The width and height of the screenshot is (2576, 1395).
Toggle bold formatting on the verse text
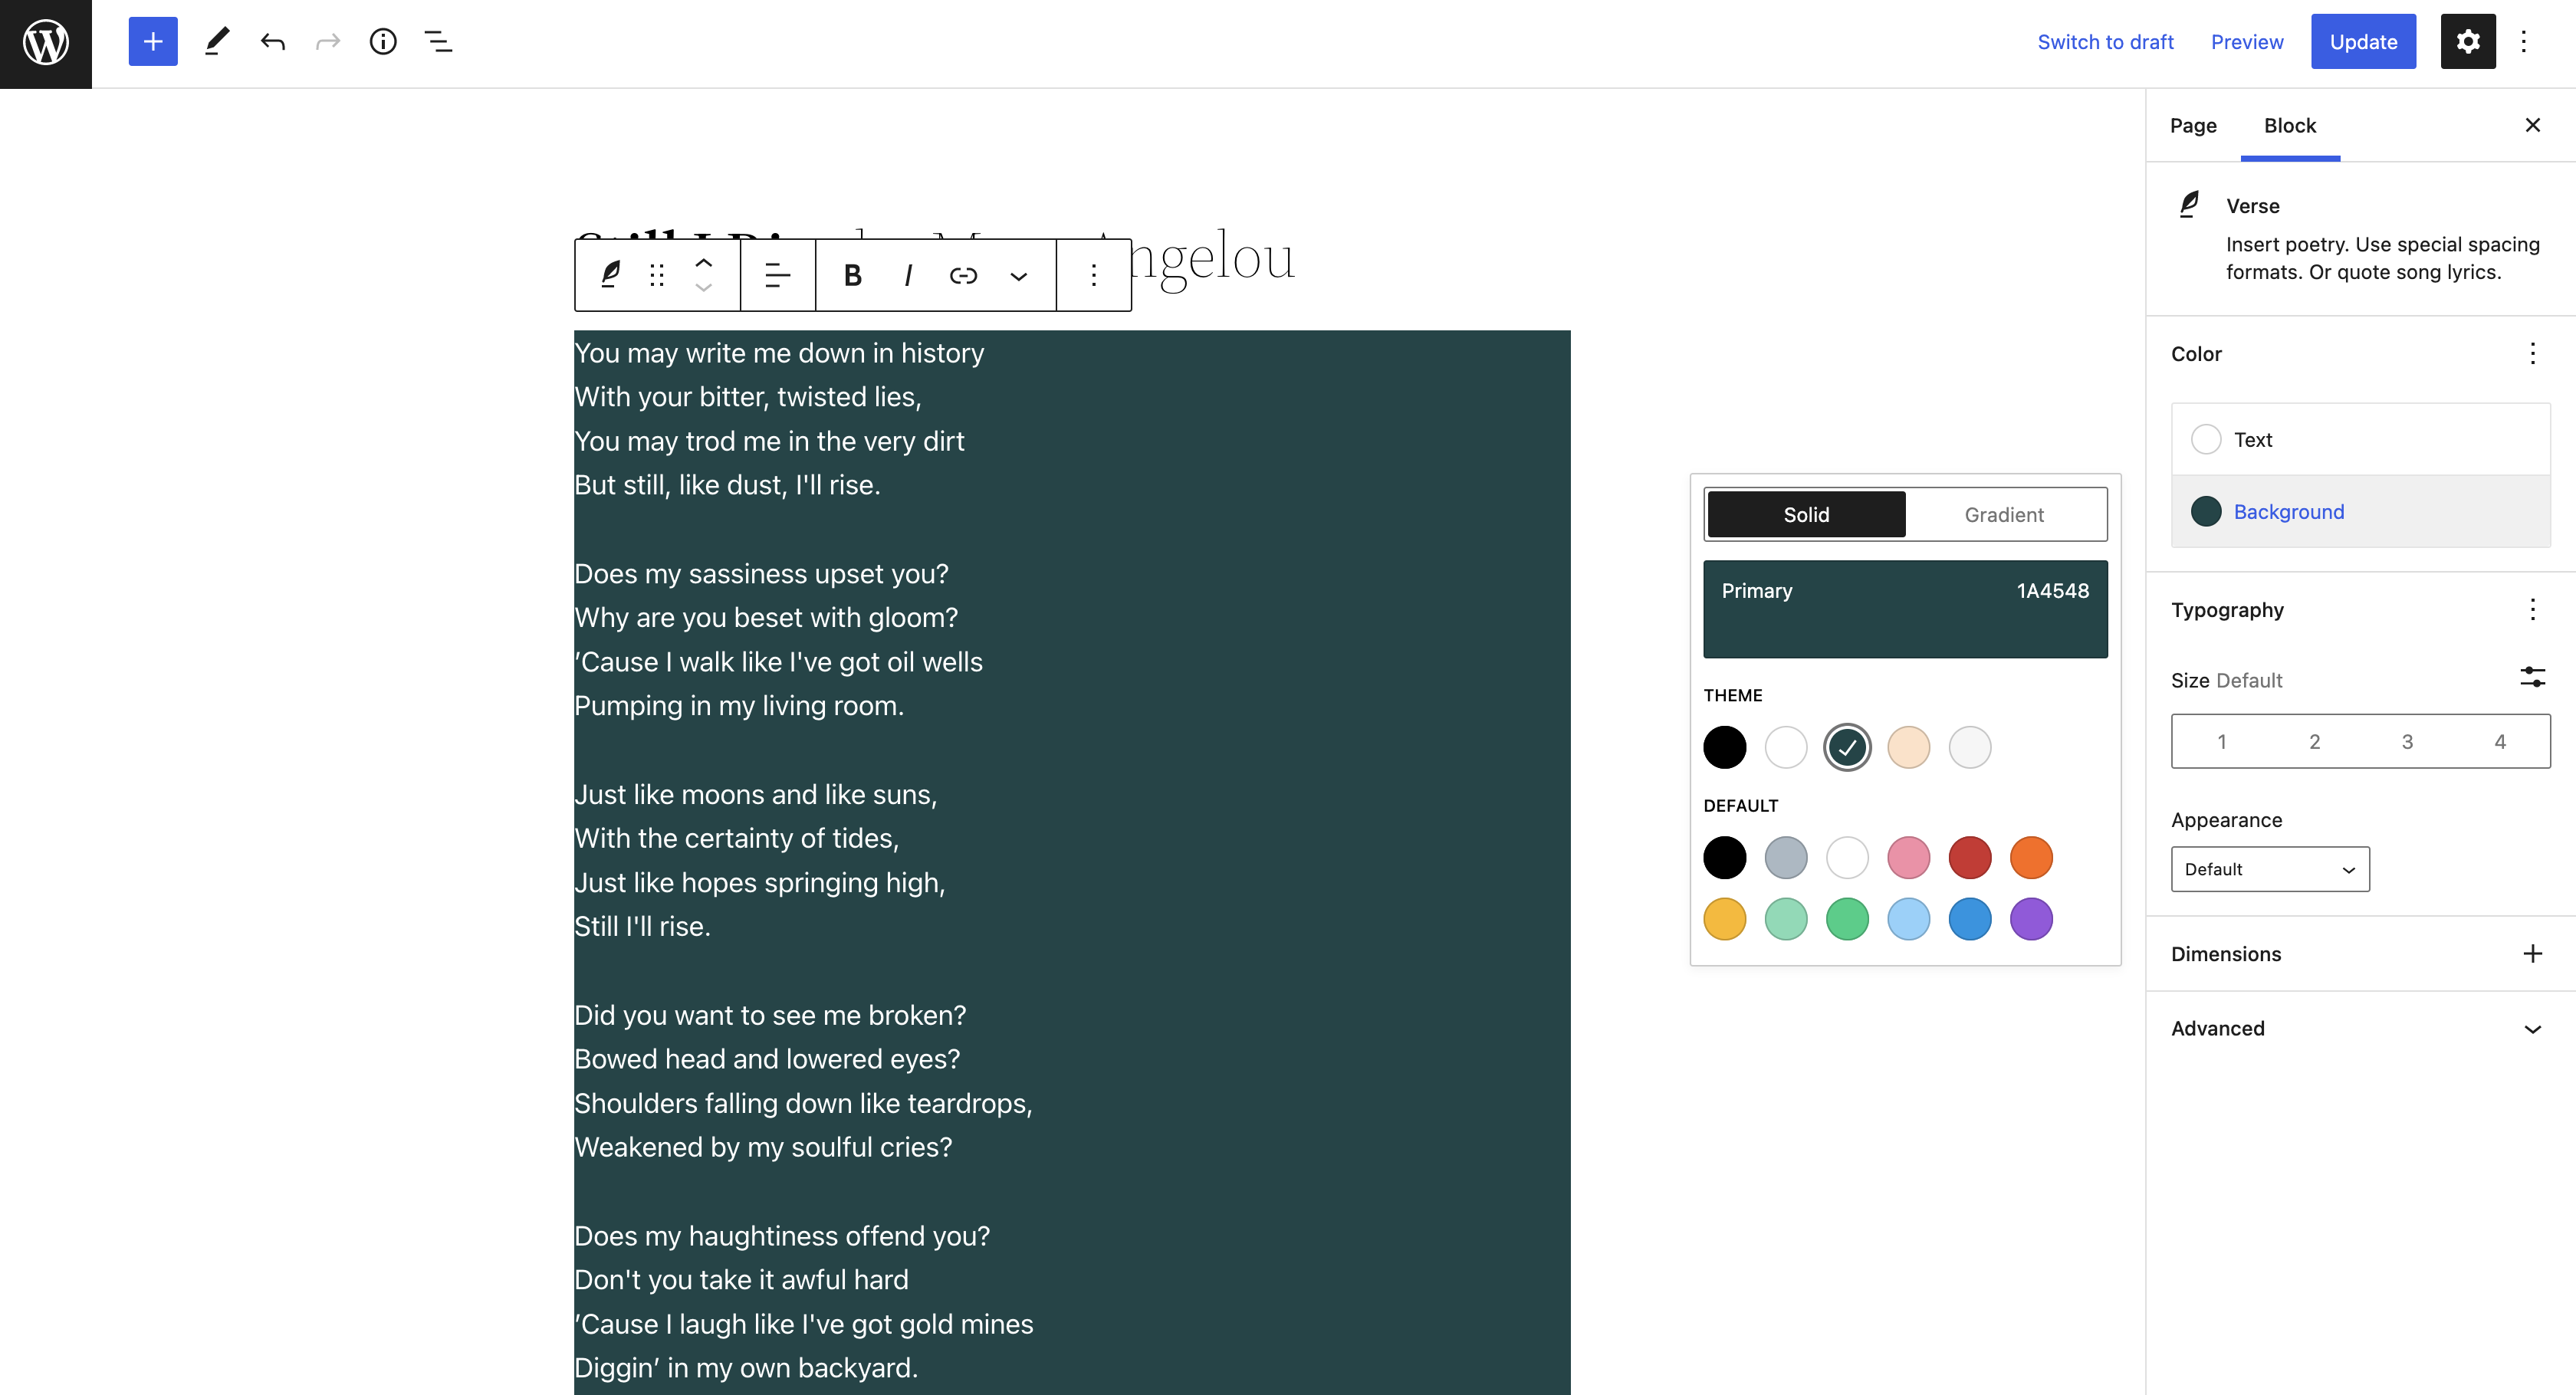pyautogui.click(x=852, y=275)
